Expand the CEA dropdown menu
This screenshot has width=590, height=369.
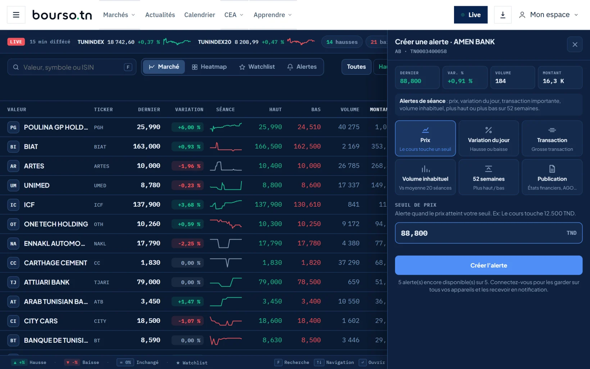click(x=234, y=15)
